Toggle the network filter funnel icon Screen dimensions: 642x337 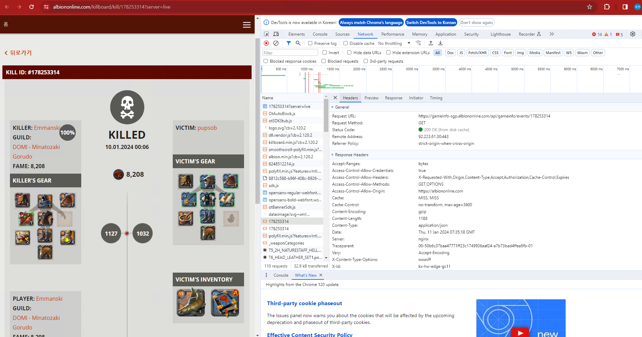coord(289,43)
